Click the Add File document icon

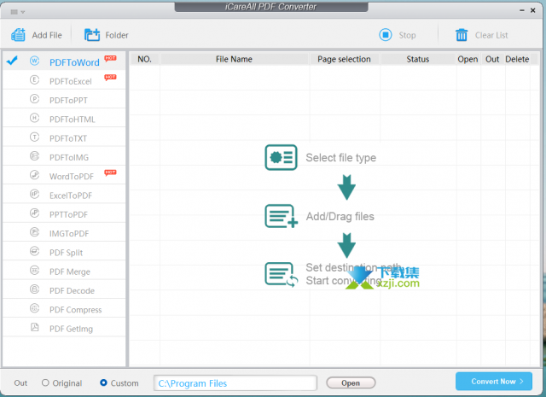(18, 35)
